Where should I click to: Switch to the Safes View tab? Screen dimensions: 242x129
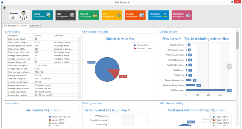[35, 26]
